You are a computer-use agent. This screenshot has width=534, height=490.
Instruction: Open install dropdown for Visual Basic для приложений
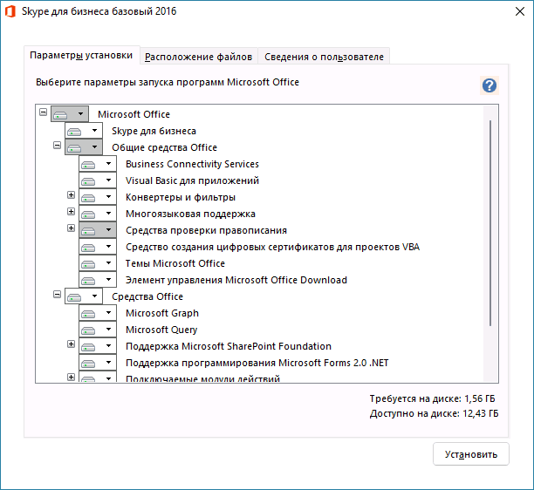coord(98,180)
